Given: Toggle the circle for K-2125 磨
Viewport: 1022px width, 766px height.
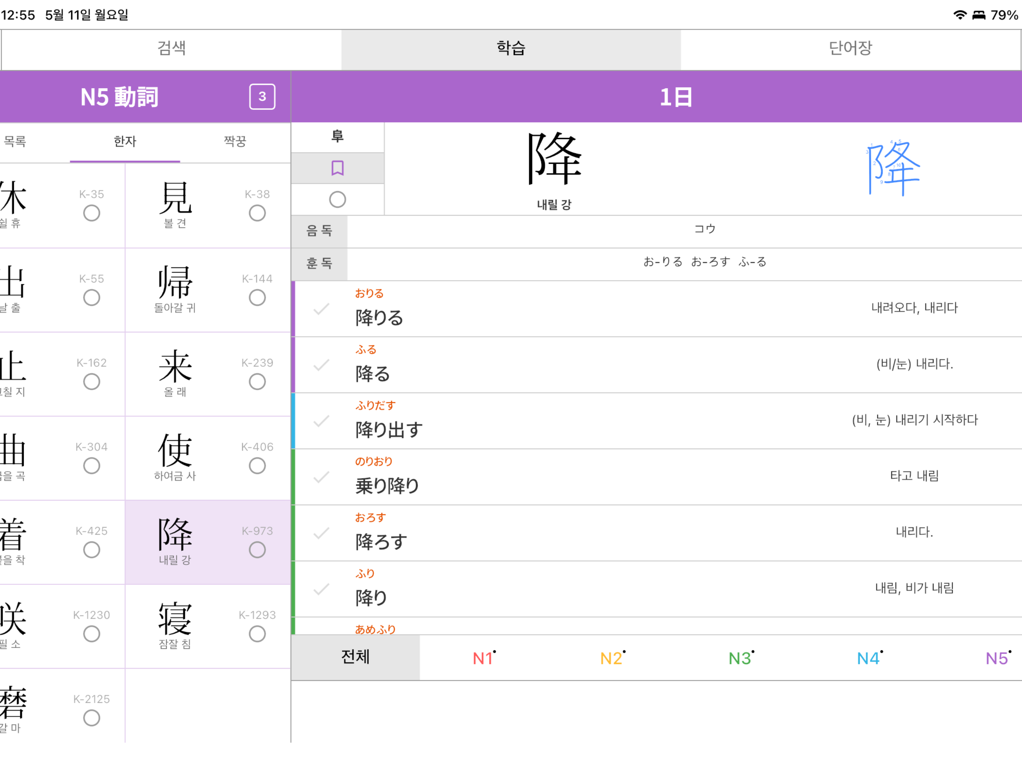Looking at the screenshot, I should [x=91, y=718].
